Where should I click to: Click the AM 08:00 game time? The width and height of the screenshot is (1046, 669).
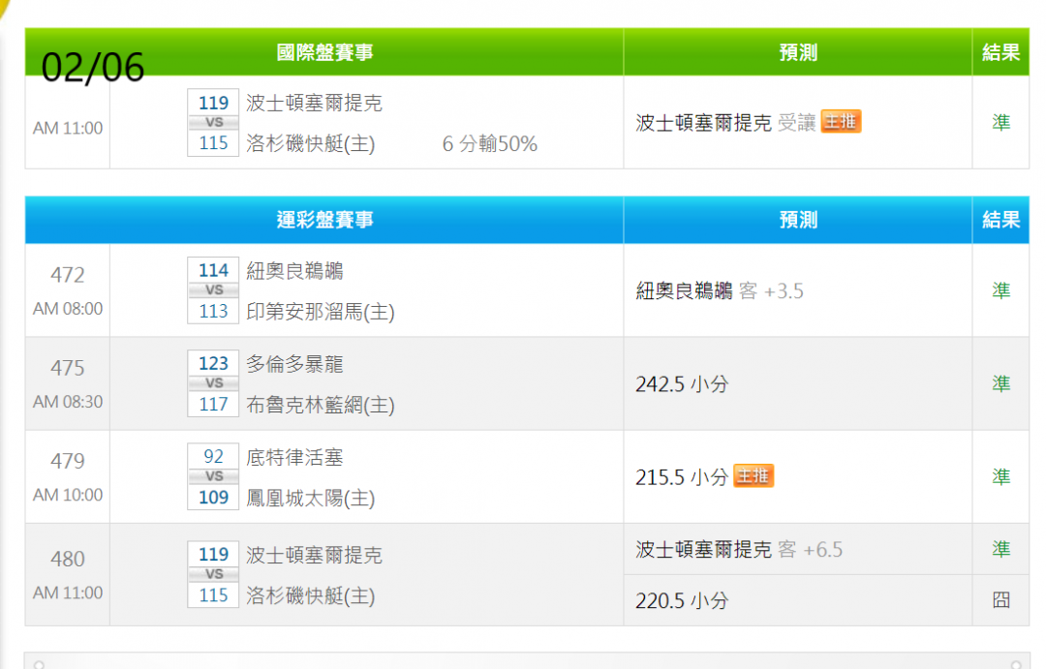[x=68, y=309]
